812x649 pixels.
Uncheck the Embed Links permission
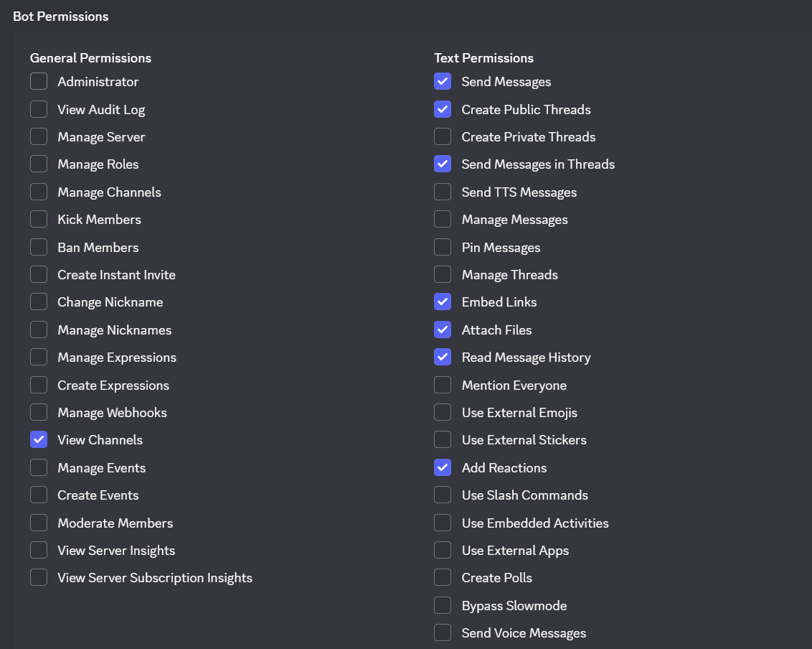tap(443, 302)
